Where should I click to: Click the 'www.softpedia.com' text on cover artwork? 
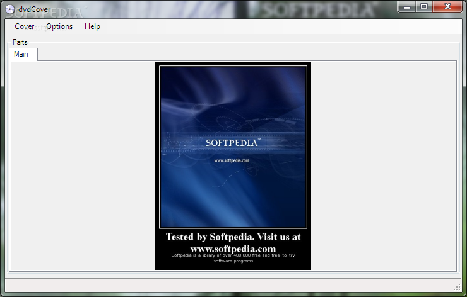[232, 160]
